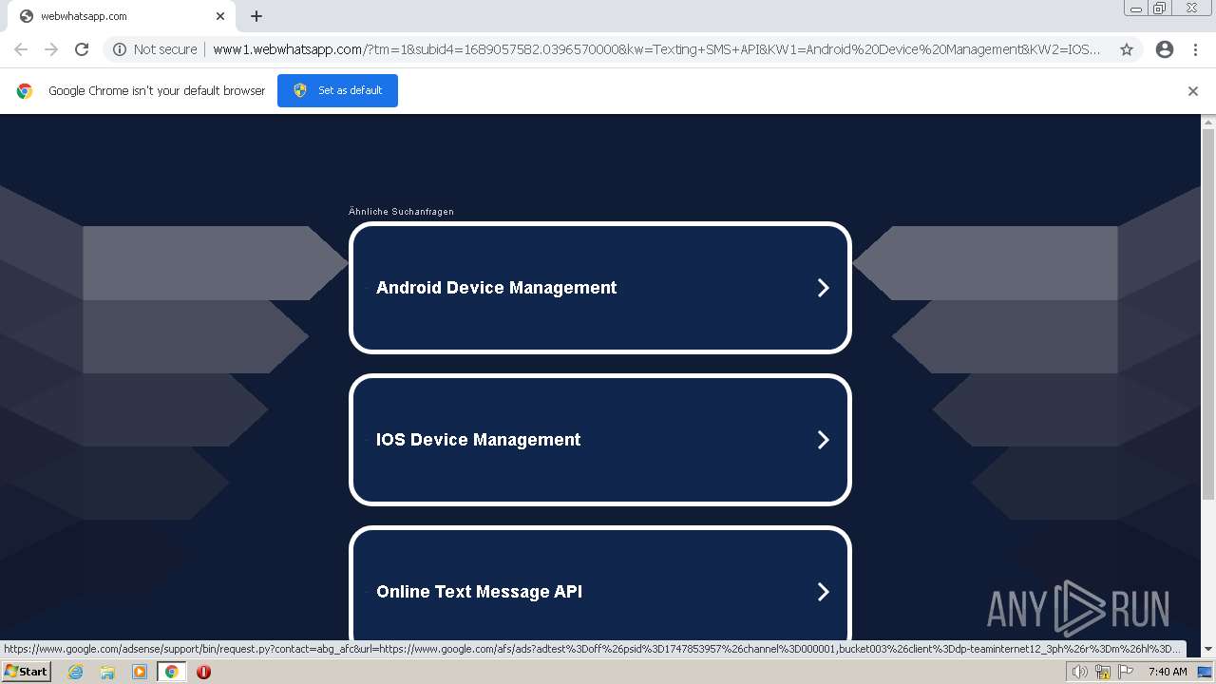Open the Action Center flag icon
Image resolution: width=1216 pixels, height=684 pixels.
pos(1126,672)
